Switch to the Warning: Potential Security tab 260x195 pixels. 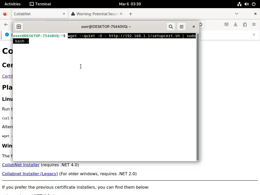pyautogui.click(x=97, y=14)
